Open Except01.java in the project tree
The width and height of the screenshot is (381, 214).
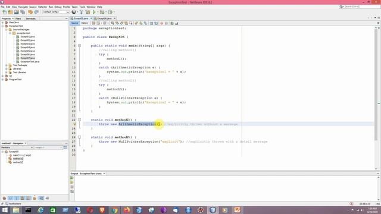click(27, 37)
